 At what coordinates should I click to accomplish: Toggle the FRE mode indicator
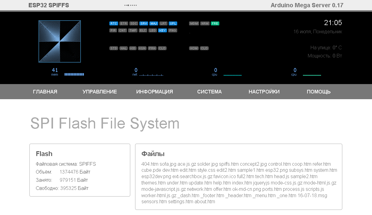214,23
